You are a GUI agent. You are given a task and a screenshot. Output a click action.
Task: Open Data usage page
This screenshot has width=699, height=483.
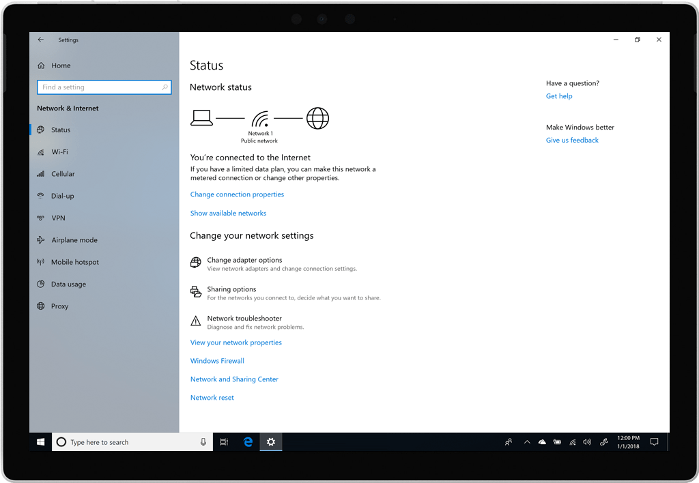point(68,284)
